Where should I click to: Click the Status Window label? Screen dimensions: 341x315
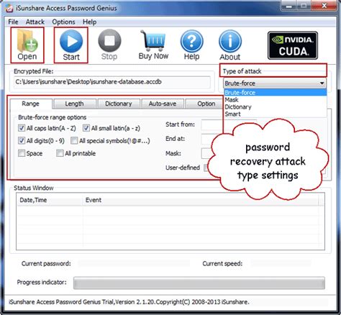point(34,188)
